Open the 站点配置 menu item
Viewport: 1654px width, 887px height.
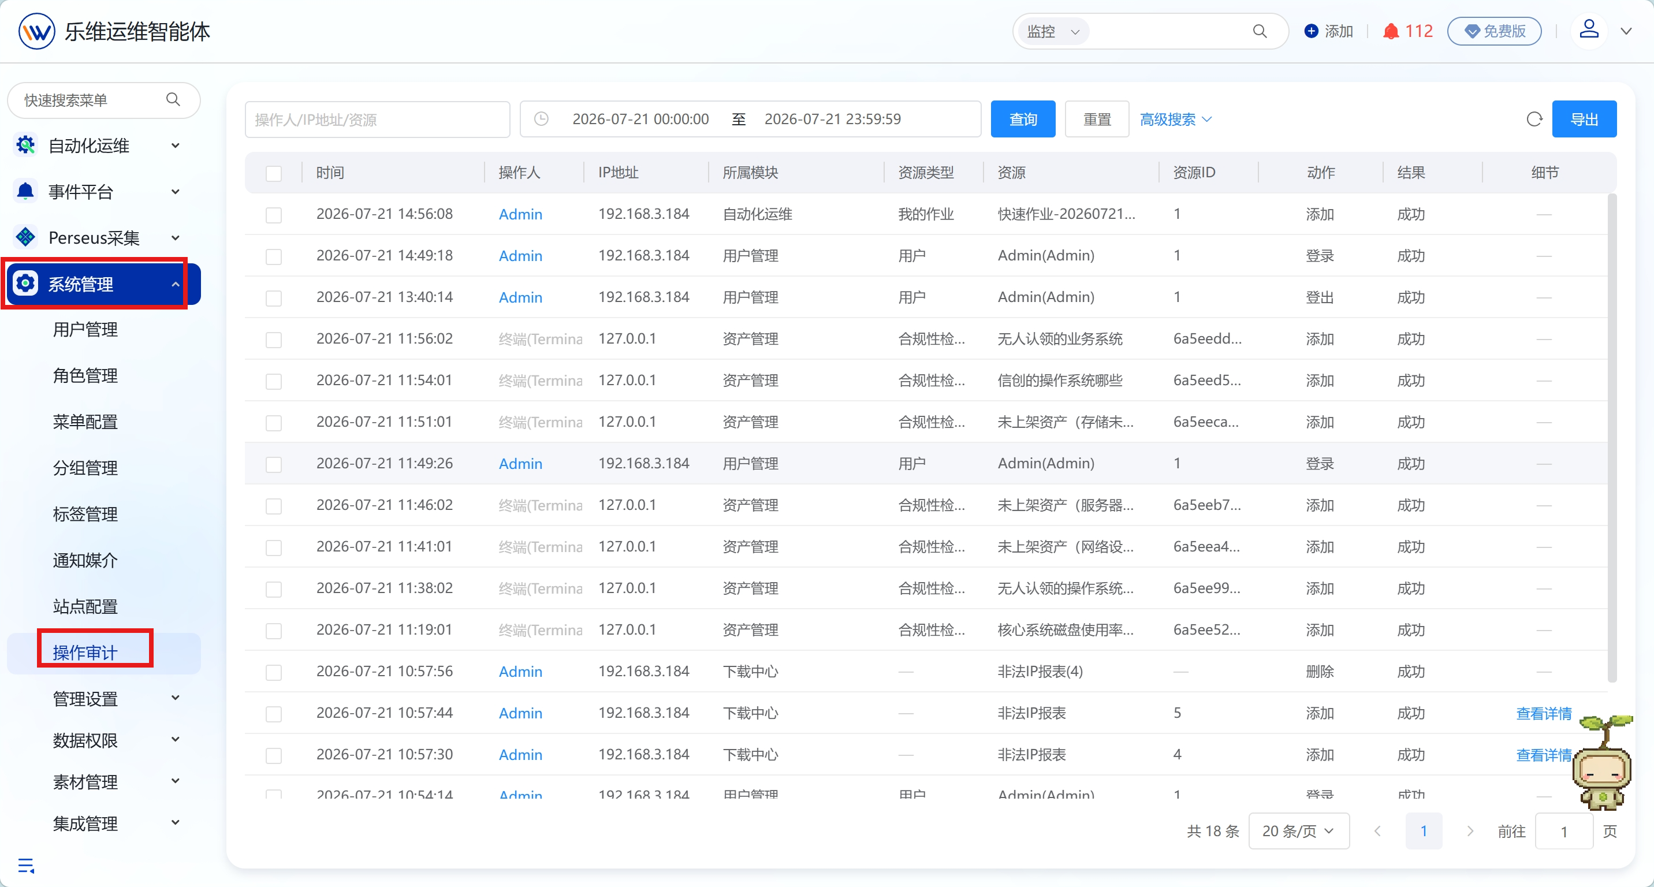85,607
